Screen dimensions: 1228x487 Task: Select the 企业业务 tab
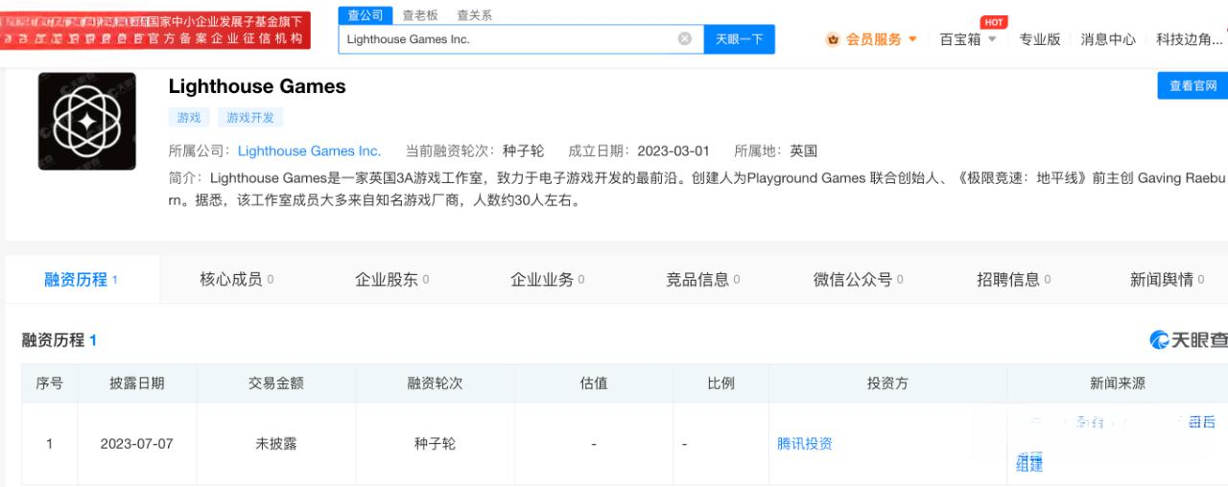click(x=547, y=279)
